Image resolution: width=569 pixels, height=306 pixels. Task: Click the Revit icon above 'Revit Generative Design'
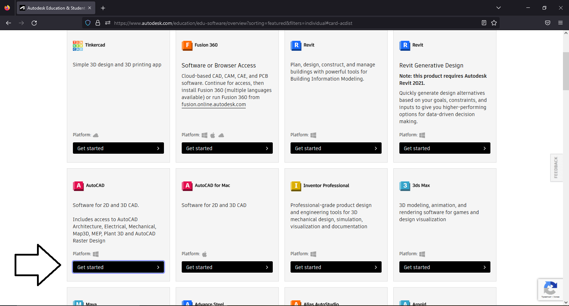point(405,45)
